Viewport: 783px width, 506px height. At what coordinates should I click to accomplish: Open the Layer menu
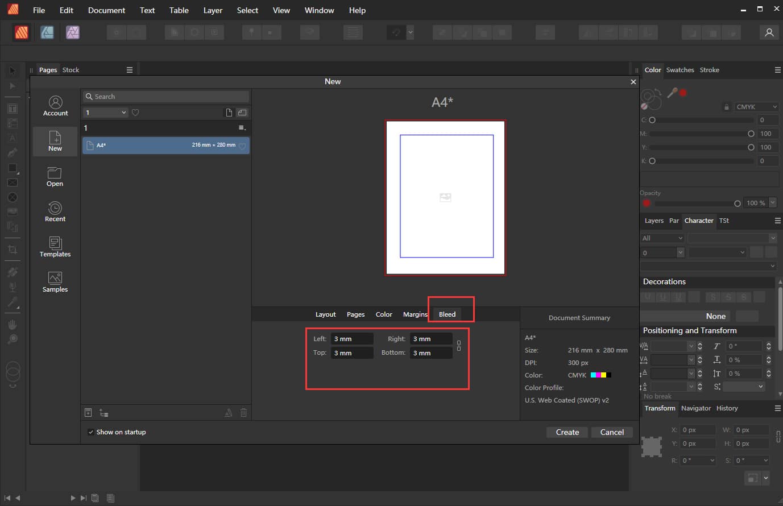213,10
